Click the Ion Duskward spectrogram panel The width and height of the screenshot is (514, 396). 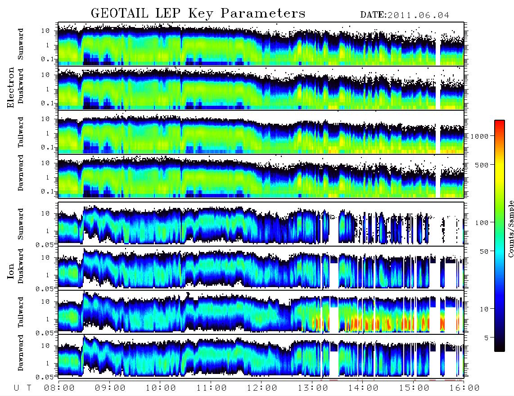(261, 268)
